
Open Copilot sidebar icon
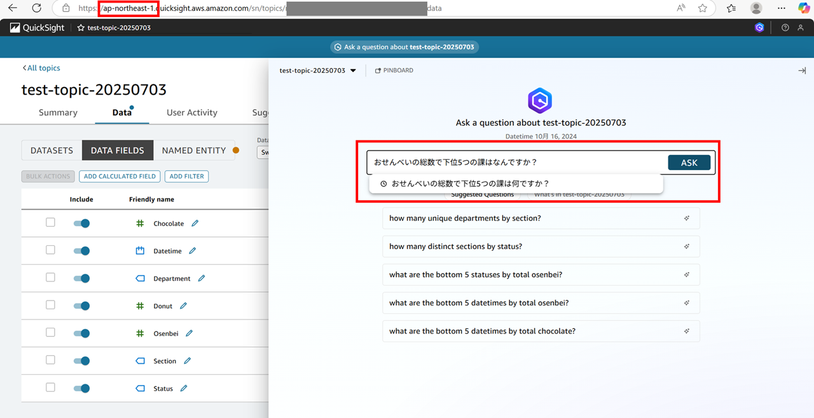[x=804, y=8]
